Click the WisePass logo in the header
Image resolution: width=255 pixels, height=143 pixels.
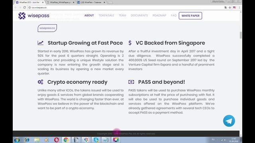34,16
